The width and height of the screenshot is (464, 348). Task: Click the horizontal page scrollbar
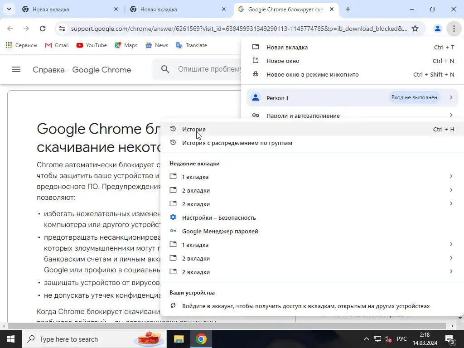point(227,326)
